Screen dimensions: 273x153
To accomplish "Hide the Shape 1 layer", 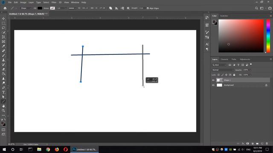I will (213, 80).
